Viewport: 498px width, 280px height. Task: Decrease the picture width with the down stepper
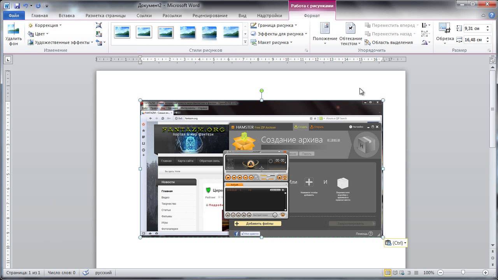488,41
